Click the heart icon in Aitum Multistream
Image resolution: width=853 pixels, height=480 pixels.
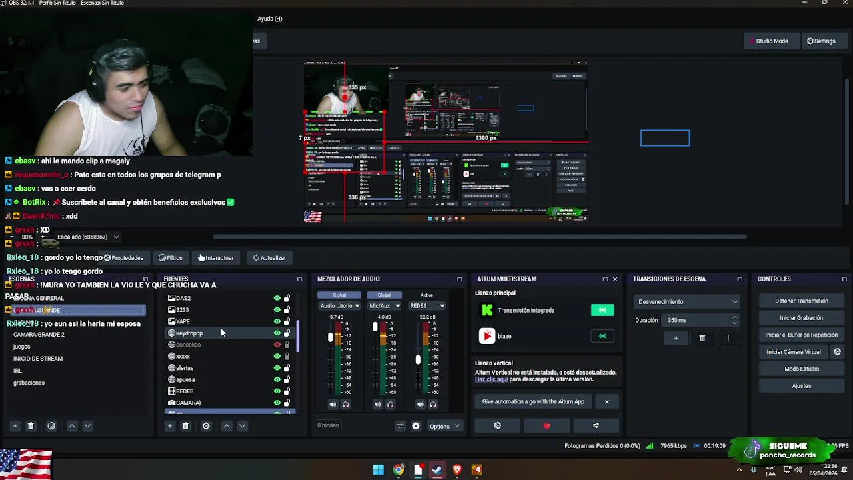pyautogui.click(x=547, y=425)
